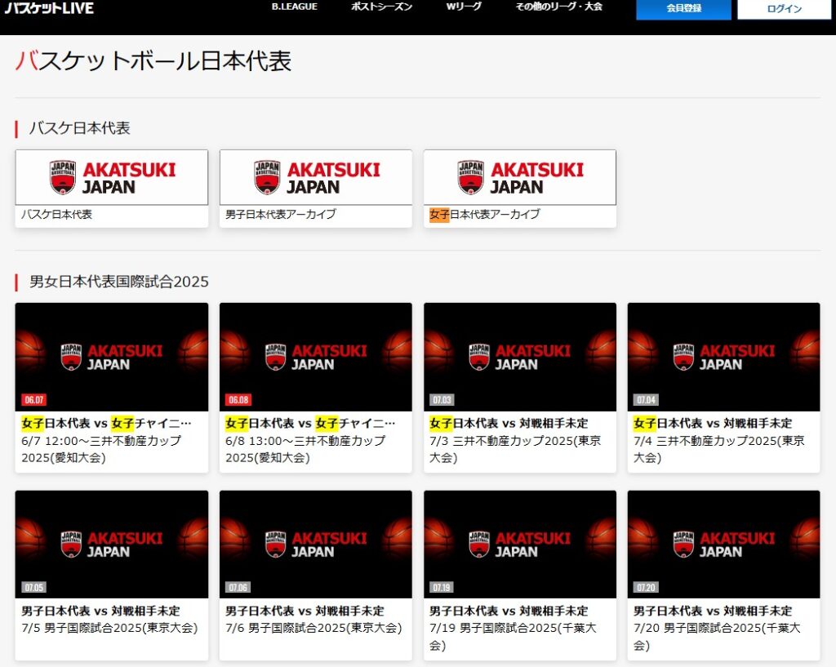Click the バスケットボール日本代表 page title
Image resolution: width=836 pixels, height=667 pixels.
pyautogui.click(x=153, y=60)
